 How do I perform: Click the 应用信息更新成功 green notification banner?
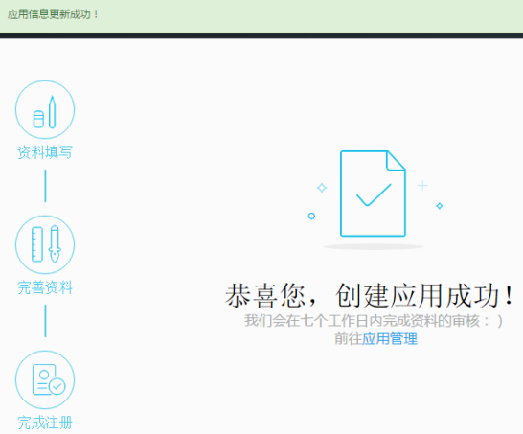tap(261, 16)
